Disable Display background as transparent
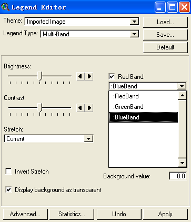 (x=8, y=190)
